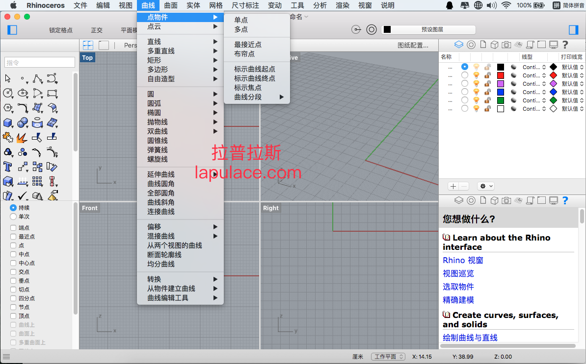Toggle the left sidebar panel button
This screenshot has height=364, width=586.
pos(12,30)
